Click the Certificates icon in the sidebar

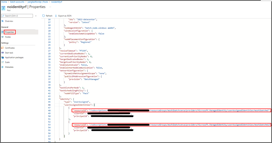tap(2, 48)
